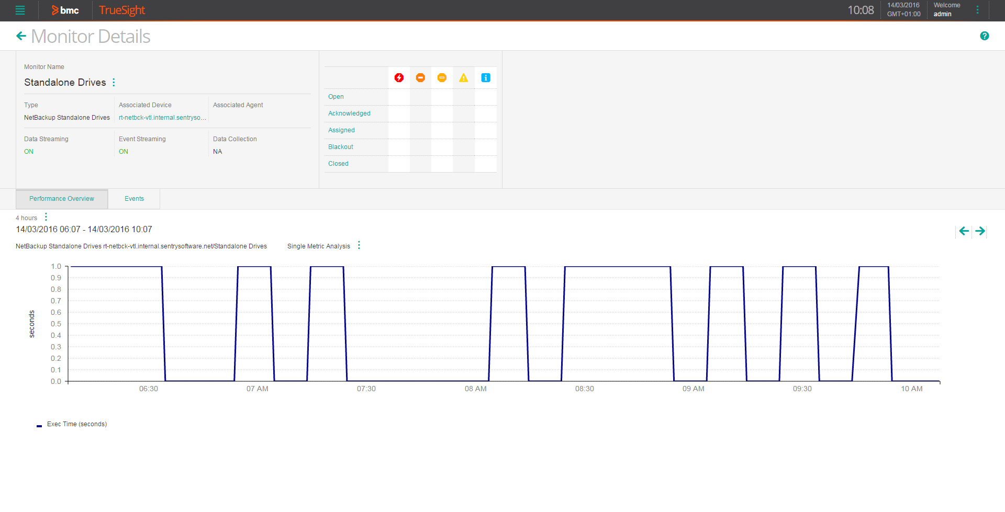Click the Single Metric Analysis label
Screen dimensions: 1005x512
[319, 246]
